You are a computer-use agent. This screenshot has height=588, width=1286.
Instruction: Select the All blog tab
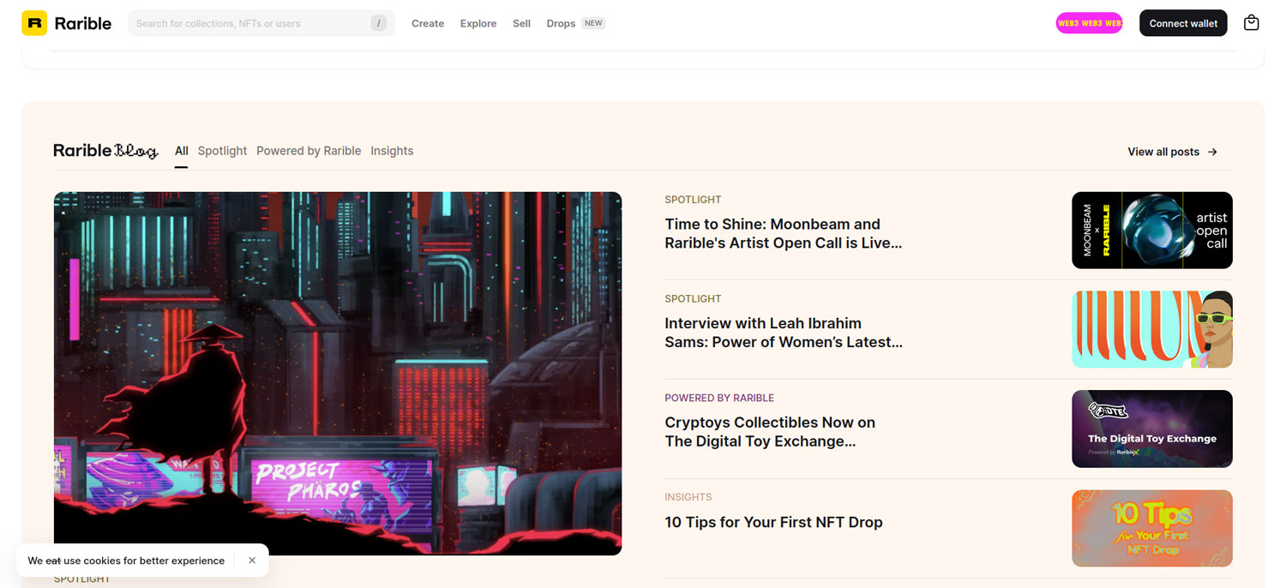click(x=182, y=151)
